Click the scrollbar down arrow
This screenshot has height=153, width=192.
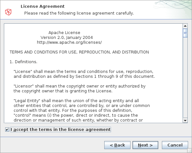[x=185, y=120]
